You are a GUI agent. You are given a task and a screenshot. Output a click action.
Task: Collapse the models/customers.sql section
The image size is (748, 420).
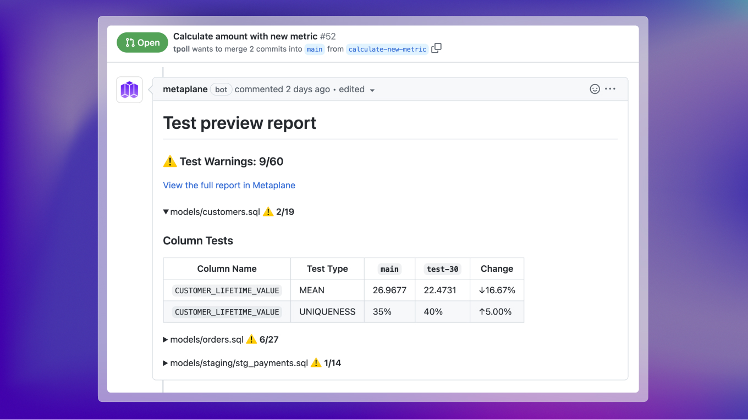click(x=166, y=211)
